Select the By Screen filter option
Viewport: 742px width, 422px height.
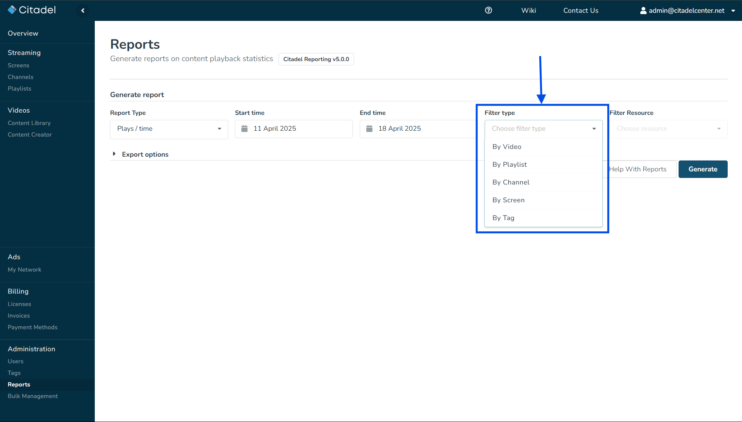tap(544, 200)
